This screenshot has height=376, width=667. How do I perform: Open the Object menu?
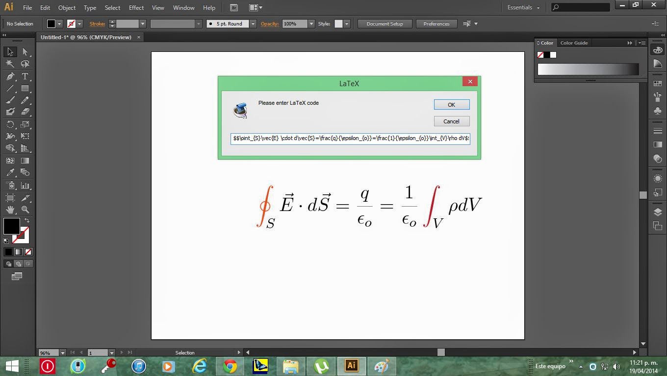click(67, 8)
